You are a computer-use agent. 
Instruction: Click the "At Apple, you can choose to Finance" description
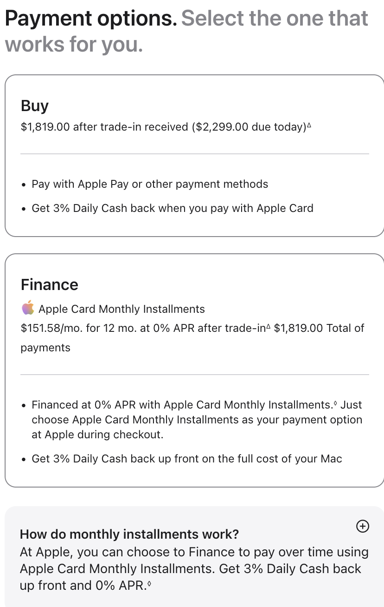click(194, 569)
